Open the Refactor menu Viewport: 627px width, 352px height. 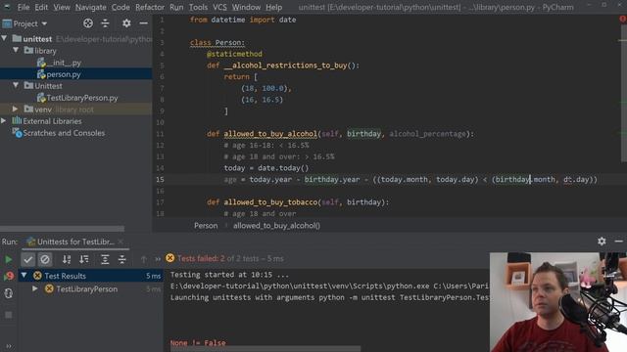point(150,7)
